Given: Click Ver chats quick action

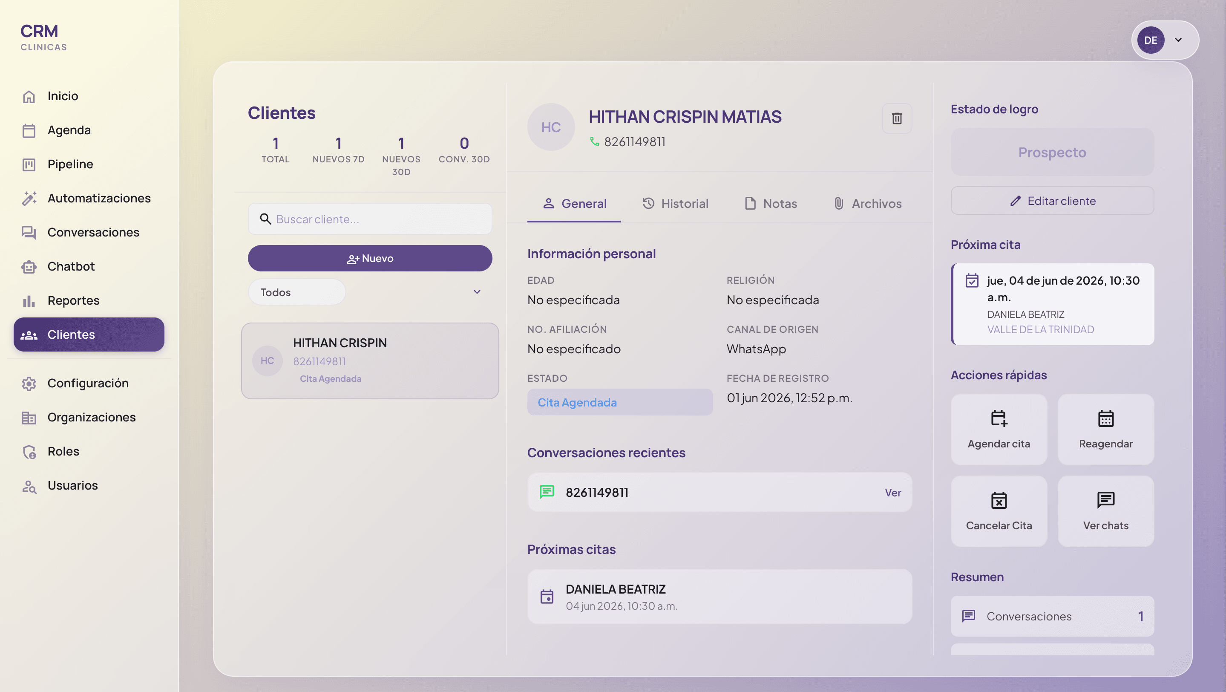Looking at the screenshot, I should [x=1105, y=511].
